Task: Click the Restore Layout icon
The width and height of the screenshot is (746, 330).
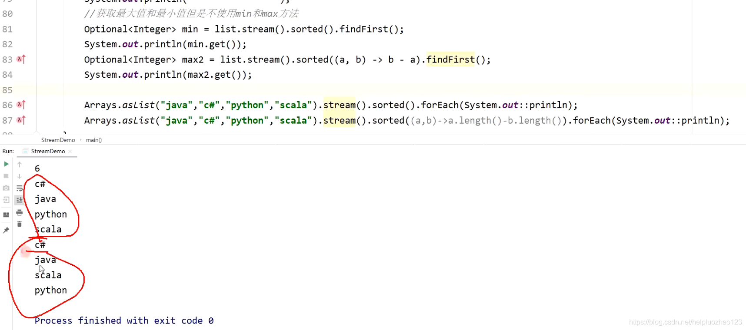Action: 6,214
